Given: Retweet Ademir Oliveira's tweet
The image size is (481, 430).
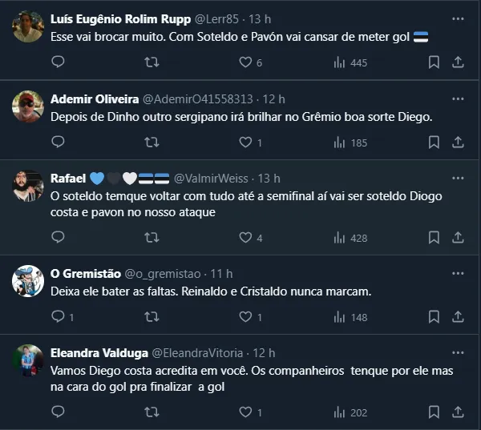Looking at the screenshot, I should coord(151,142).
